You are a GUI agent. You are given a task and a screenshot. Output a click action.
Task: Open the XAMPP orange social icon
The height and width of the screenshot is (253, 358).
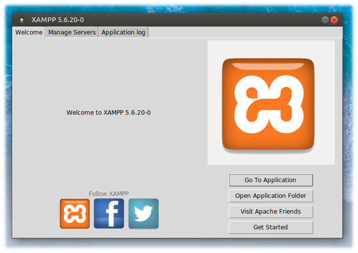tap(74, 214)
